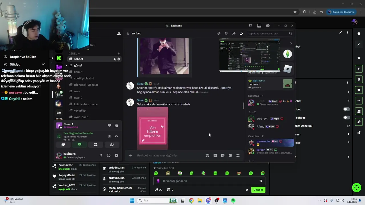
Task: Open channel settings gear on sohbet
Action: pos(119,59)
